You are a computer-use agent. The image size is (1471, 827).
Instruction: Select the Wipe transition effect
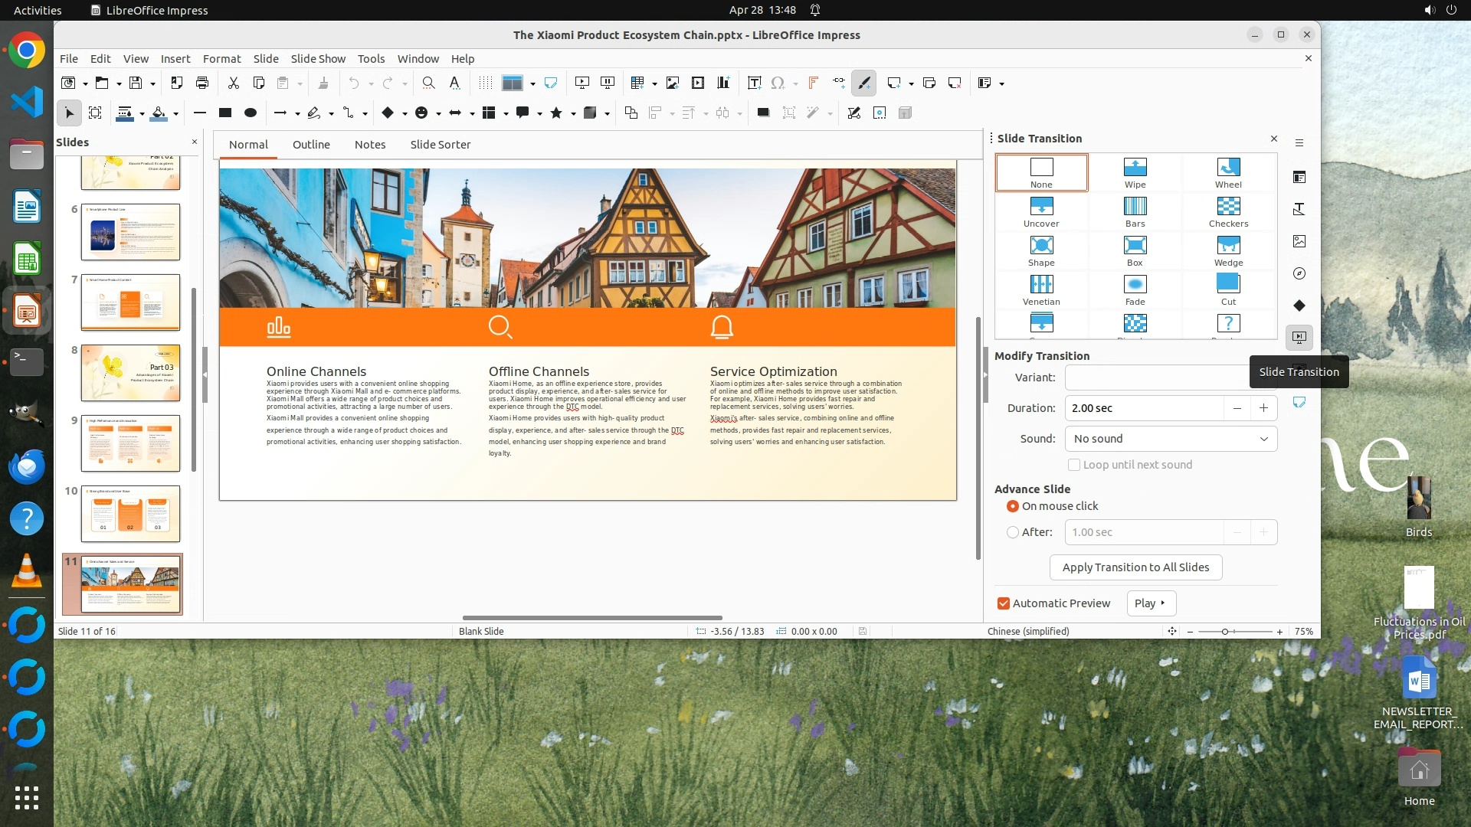(1135, 172)
